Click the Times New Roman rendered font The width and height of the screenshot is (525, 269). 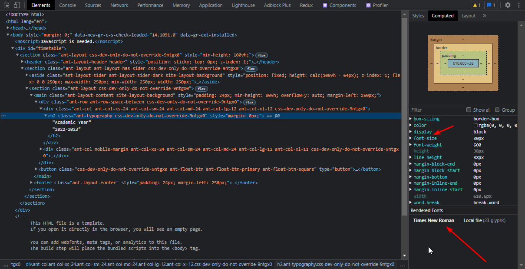pyautogui.click(x=434, y=220)
